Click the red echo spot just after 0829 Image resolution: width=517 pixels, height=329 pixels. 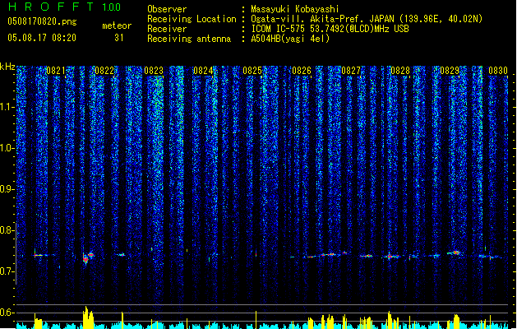456,253
